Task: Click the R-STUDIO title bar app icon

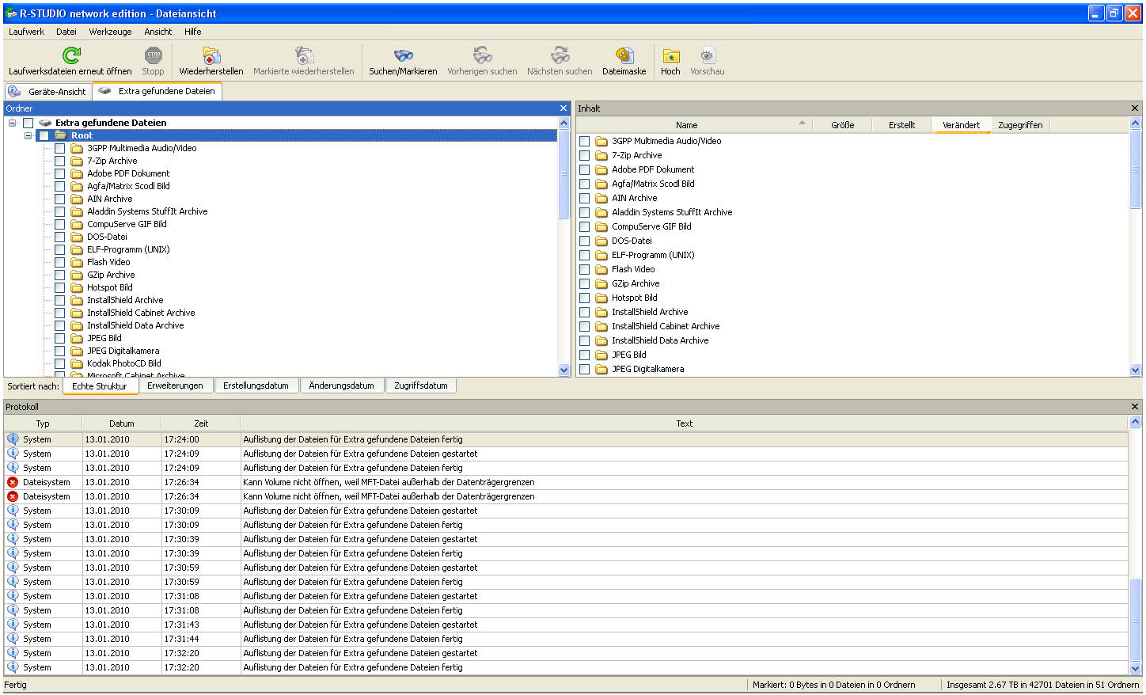Action: (11, 13)
